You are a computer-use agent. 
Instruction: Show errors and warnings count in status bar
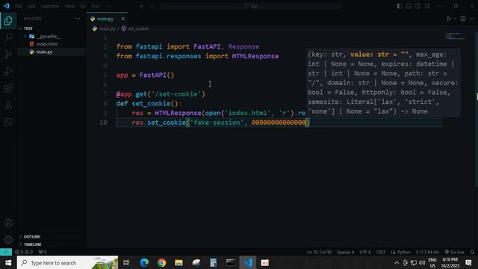[x=24, y=252]
